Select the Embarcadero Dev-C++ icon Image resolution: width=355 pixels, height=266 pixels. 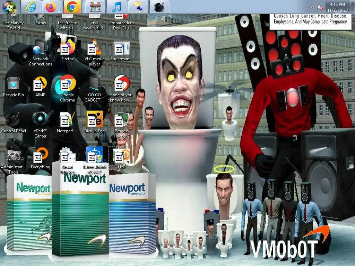pyautogui.click(x=122, y=22)
